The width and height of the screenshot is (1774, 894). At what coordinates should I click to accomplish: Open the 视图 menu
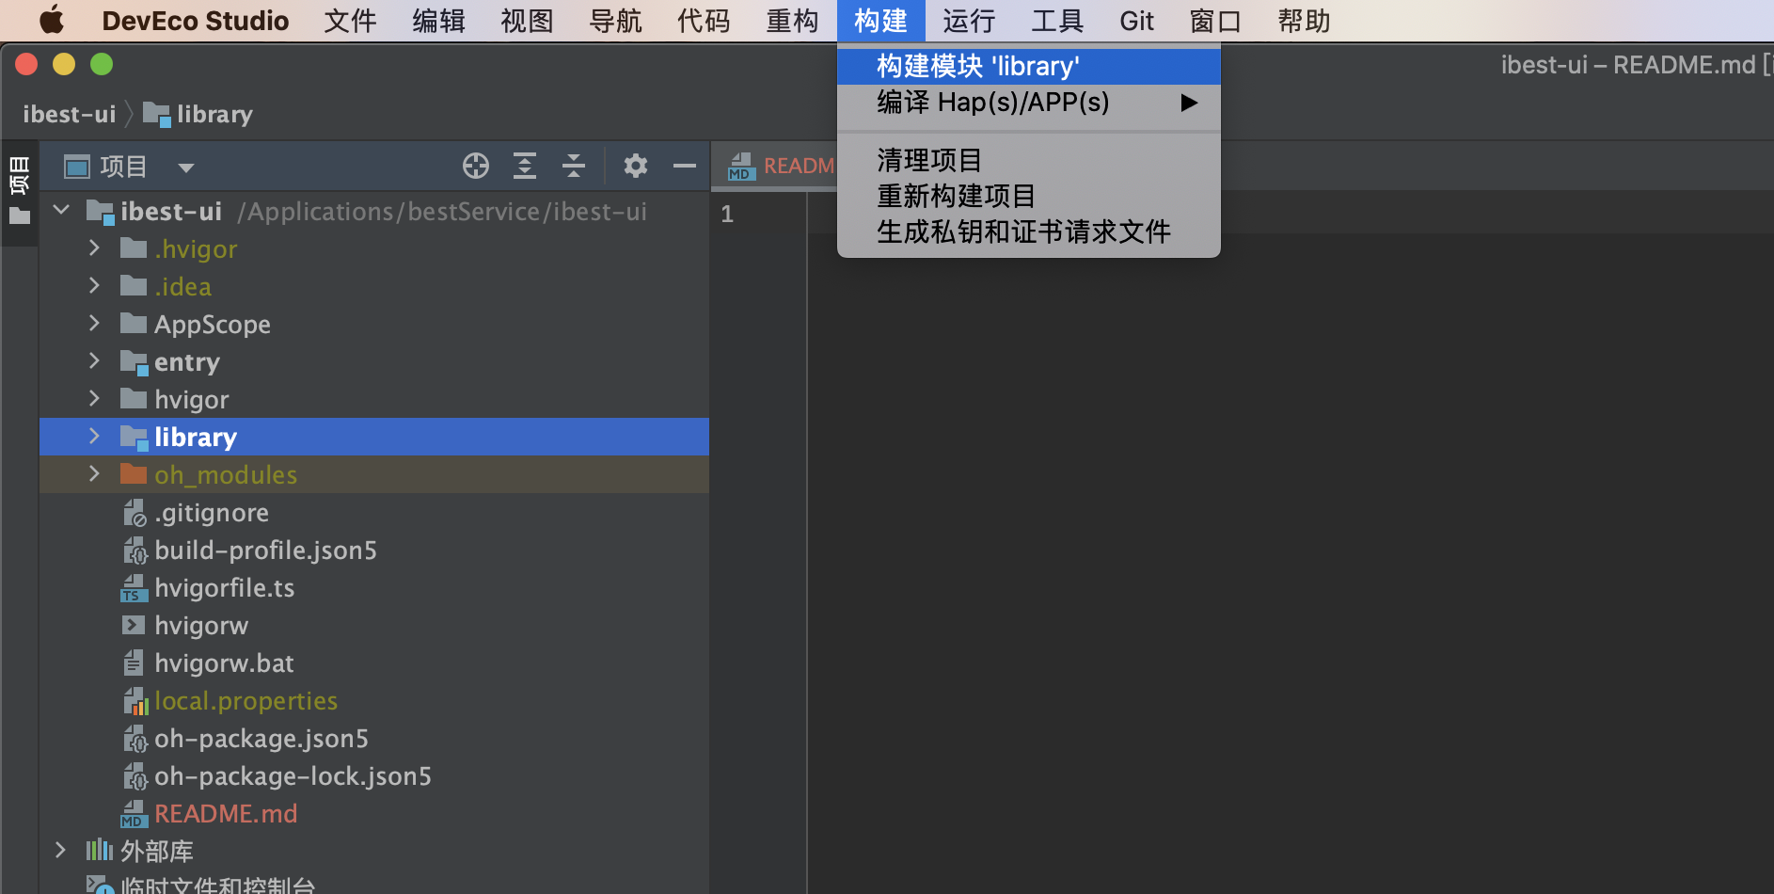(527, 21)
